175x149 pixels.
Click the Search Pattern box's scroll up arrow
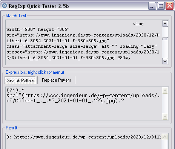[165, 90]
